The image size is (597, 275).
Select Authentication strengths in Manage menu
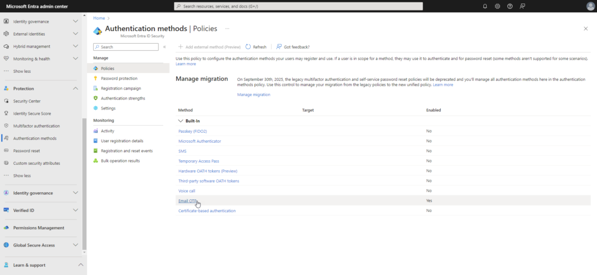click(x=122, y=98)
